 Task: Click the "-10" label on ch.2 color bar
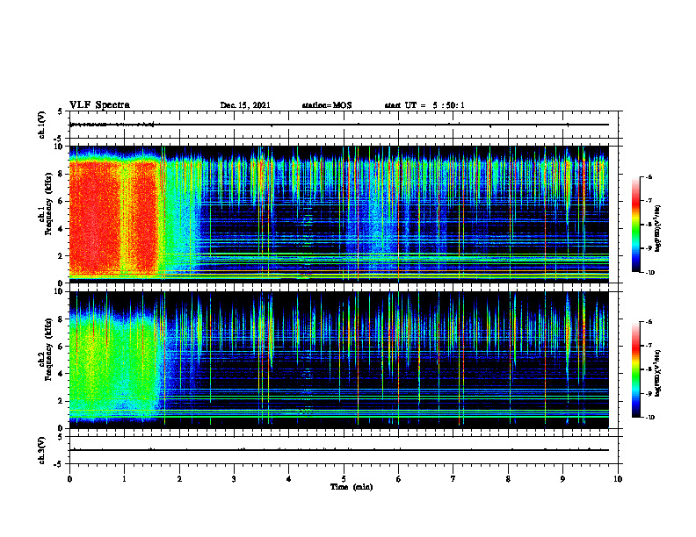tap(649, 418)
